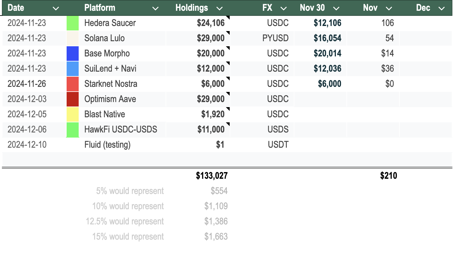Select the $20,000 holdings cell

coord(198,53)
